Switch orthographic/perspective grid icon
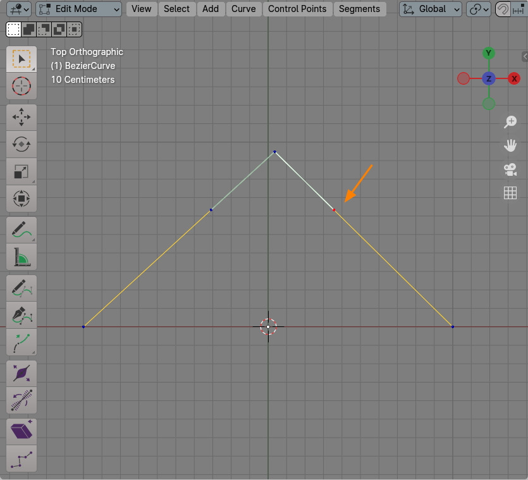528x480 pixels. pos(510,193)
